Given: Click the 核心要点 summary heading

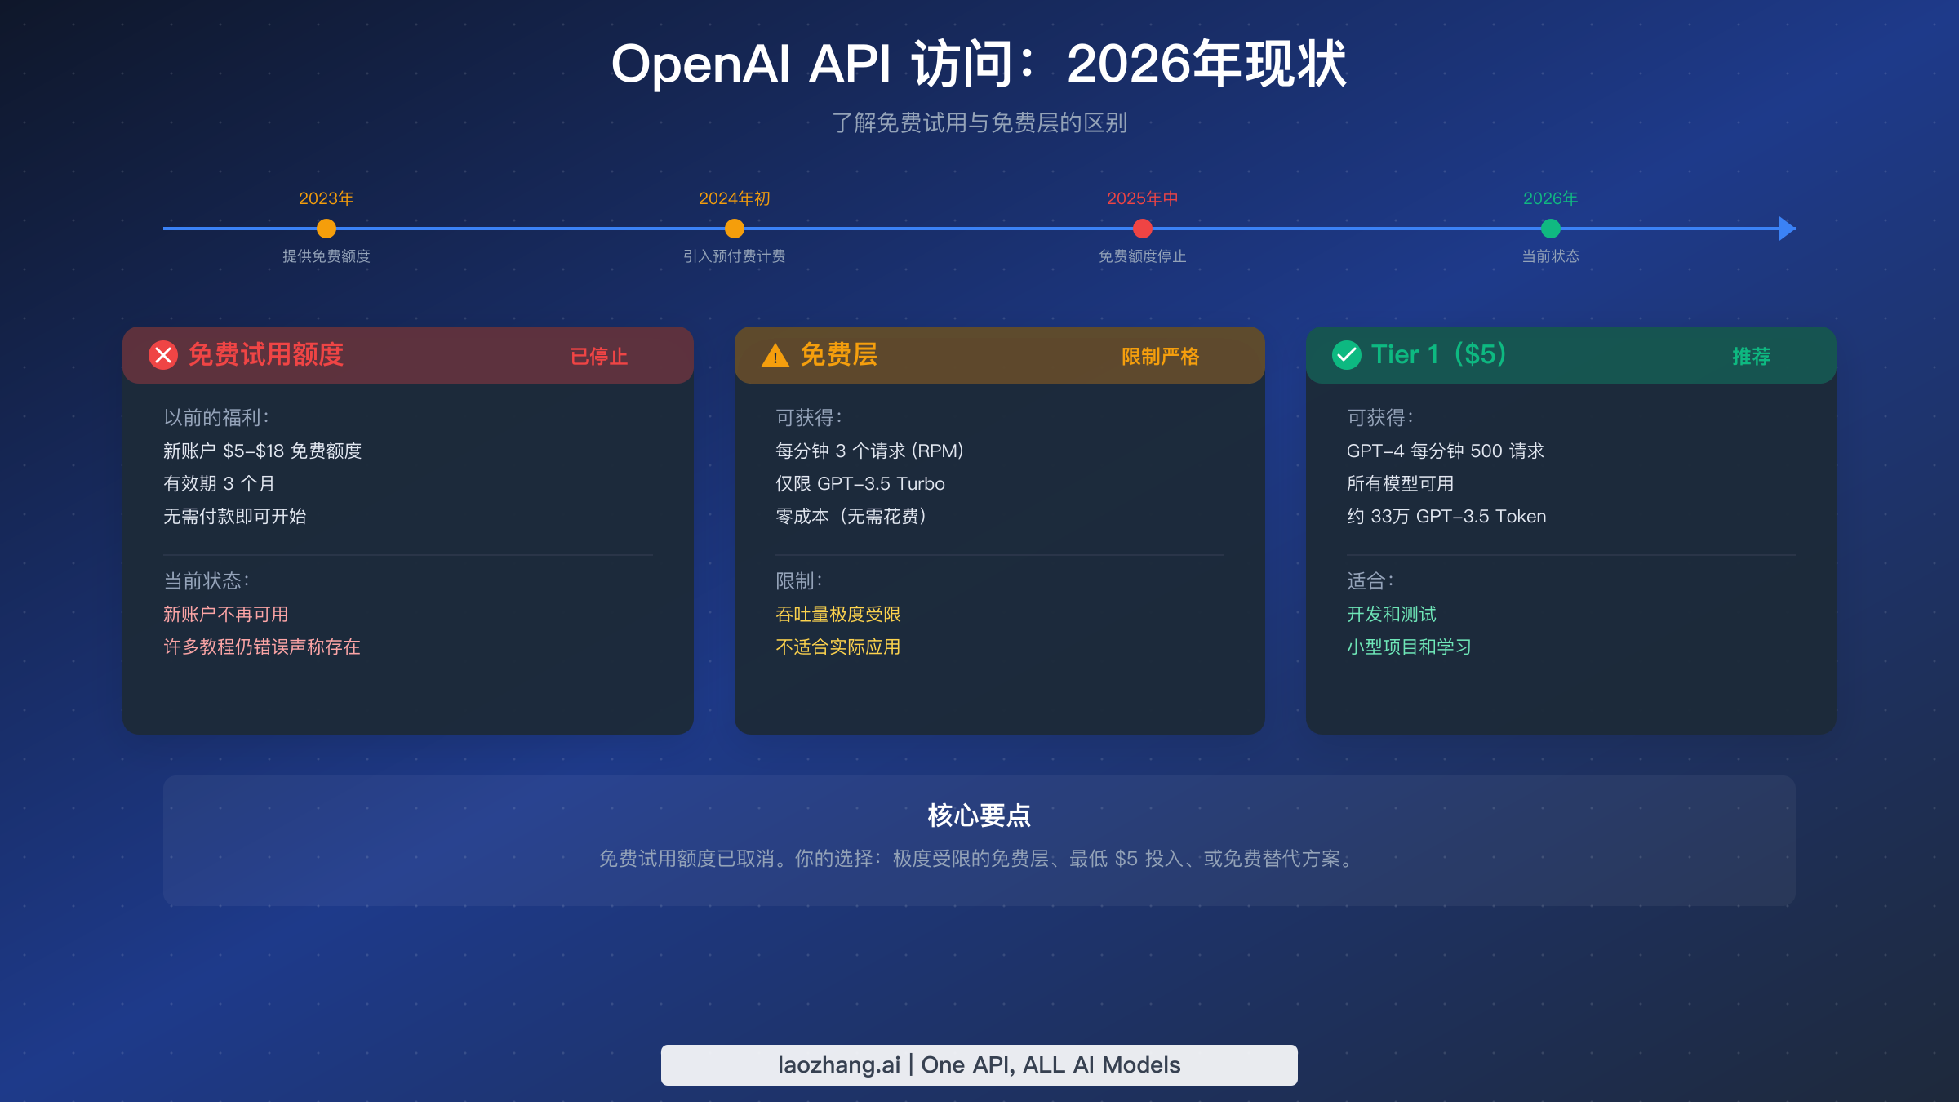Looking at the screenshot, I should coord(979,814).
